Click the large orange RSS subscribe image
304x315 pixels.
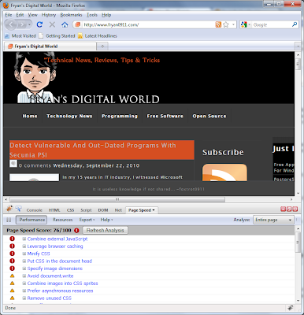coord(224,172)
